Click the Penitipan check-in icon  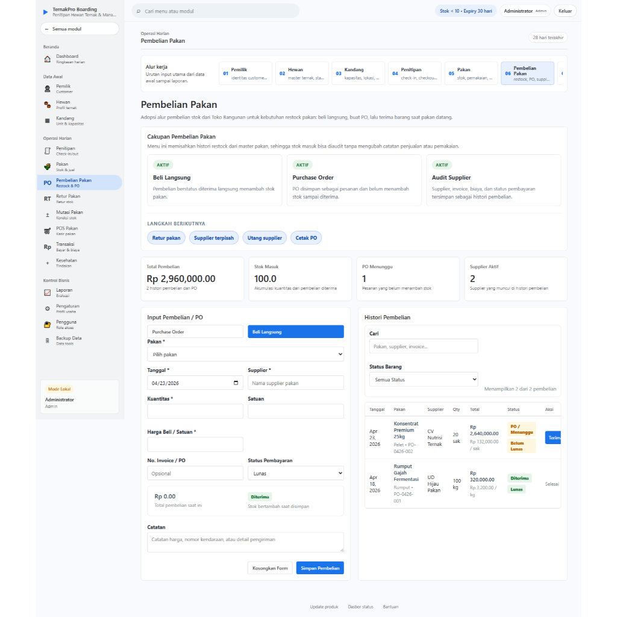(47, 151)
